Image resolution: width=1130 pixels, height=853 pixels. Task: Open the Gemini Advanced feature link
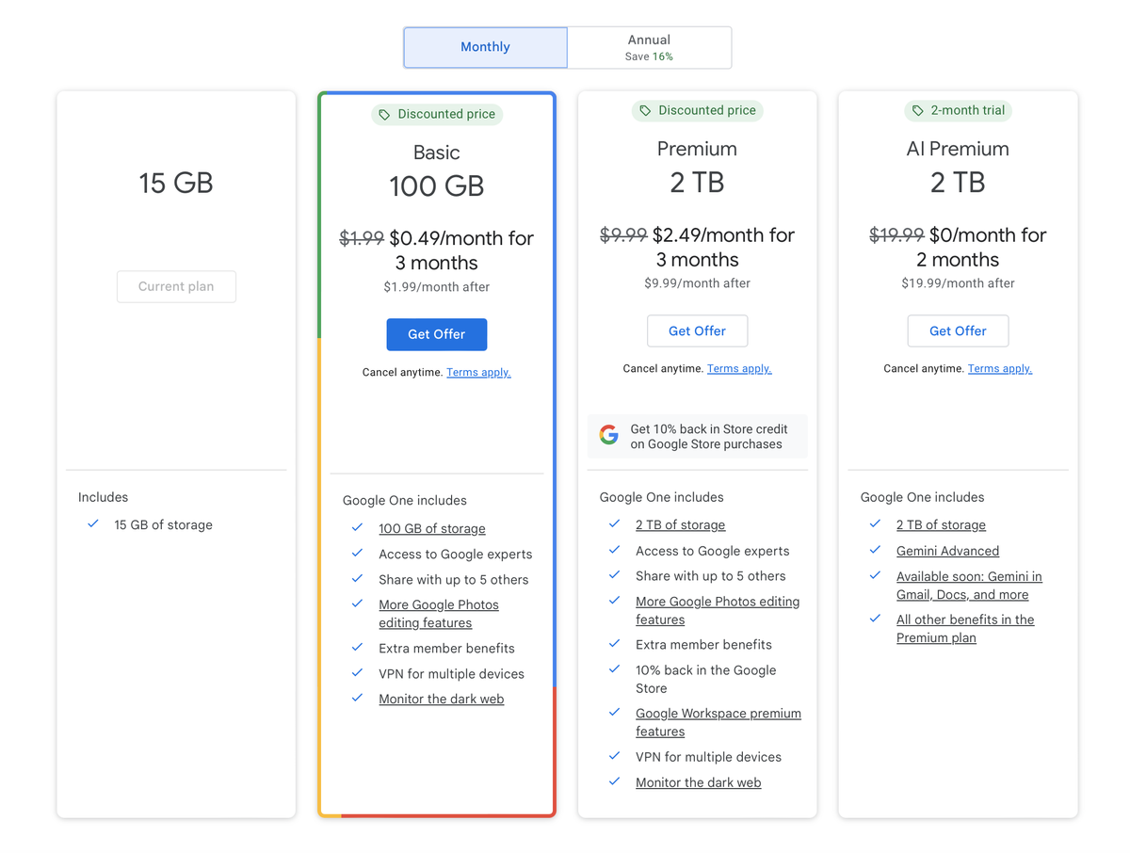click(x=947, y=551)
